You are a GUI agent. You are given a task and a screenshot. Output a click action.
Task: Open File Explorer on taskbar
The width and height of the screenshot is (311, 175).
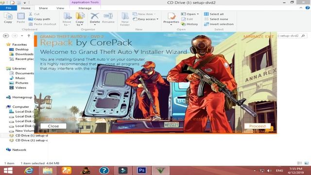tap(48, 171)
